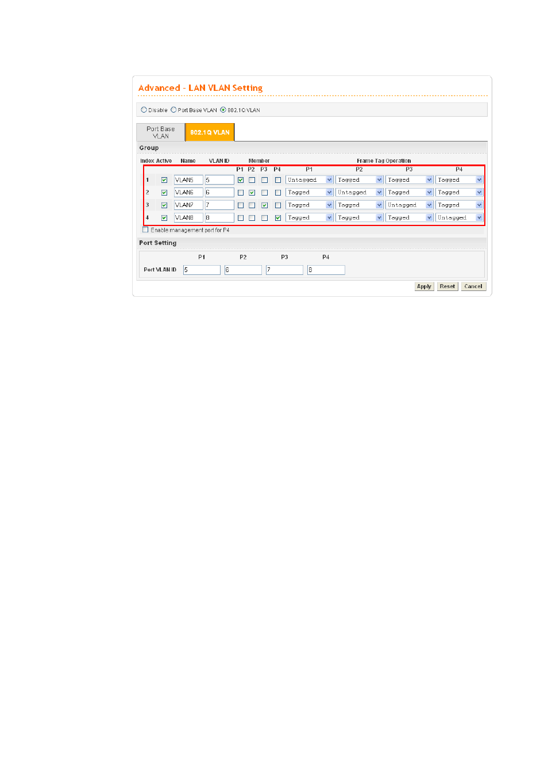Viewport: 548px width, 777px height.
Task: Click the P2 Port VLAN ID field
Action: 243,270
